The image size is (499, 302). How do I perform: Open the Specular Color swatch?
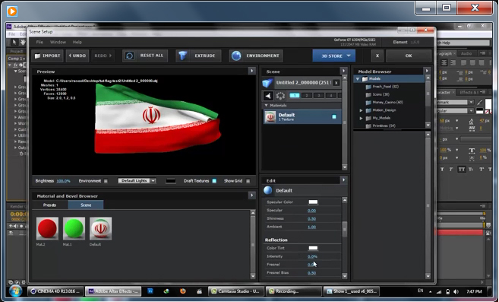click(x=313, y=202)
